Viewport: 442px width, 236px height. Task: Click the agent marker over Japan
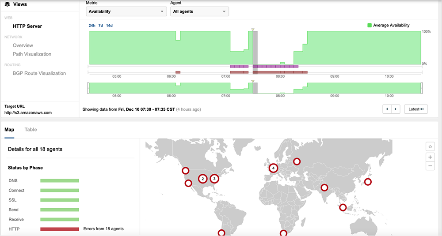point(367,182)
